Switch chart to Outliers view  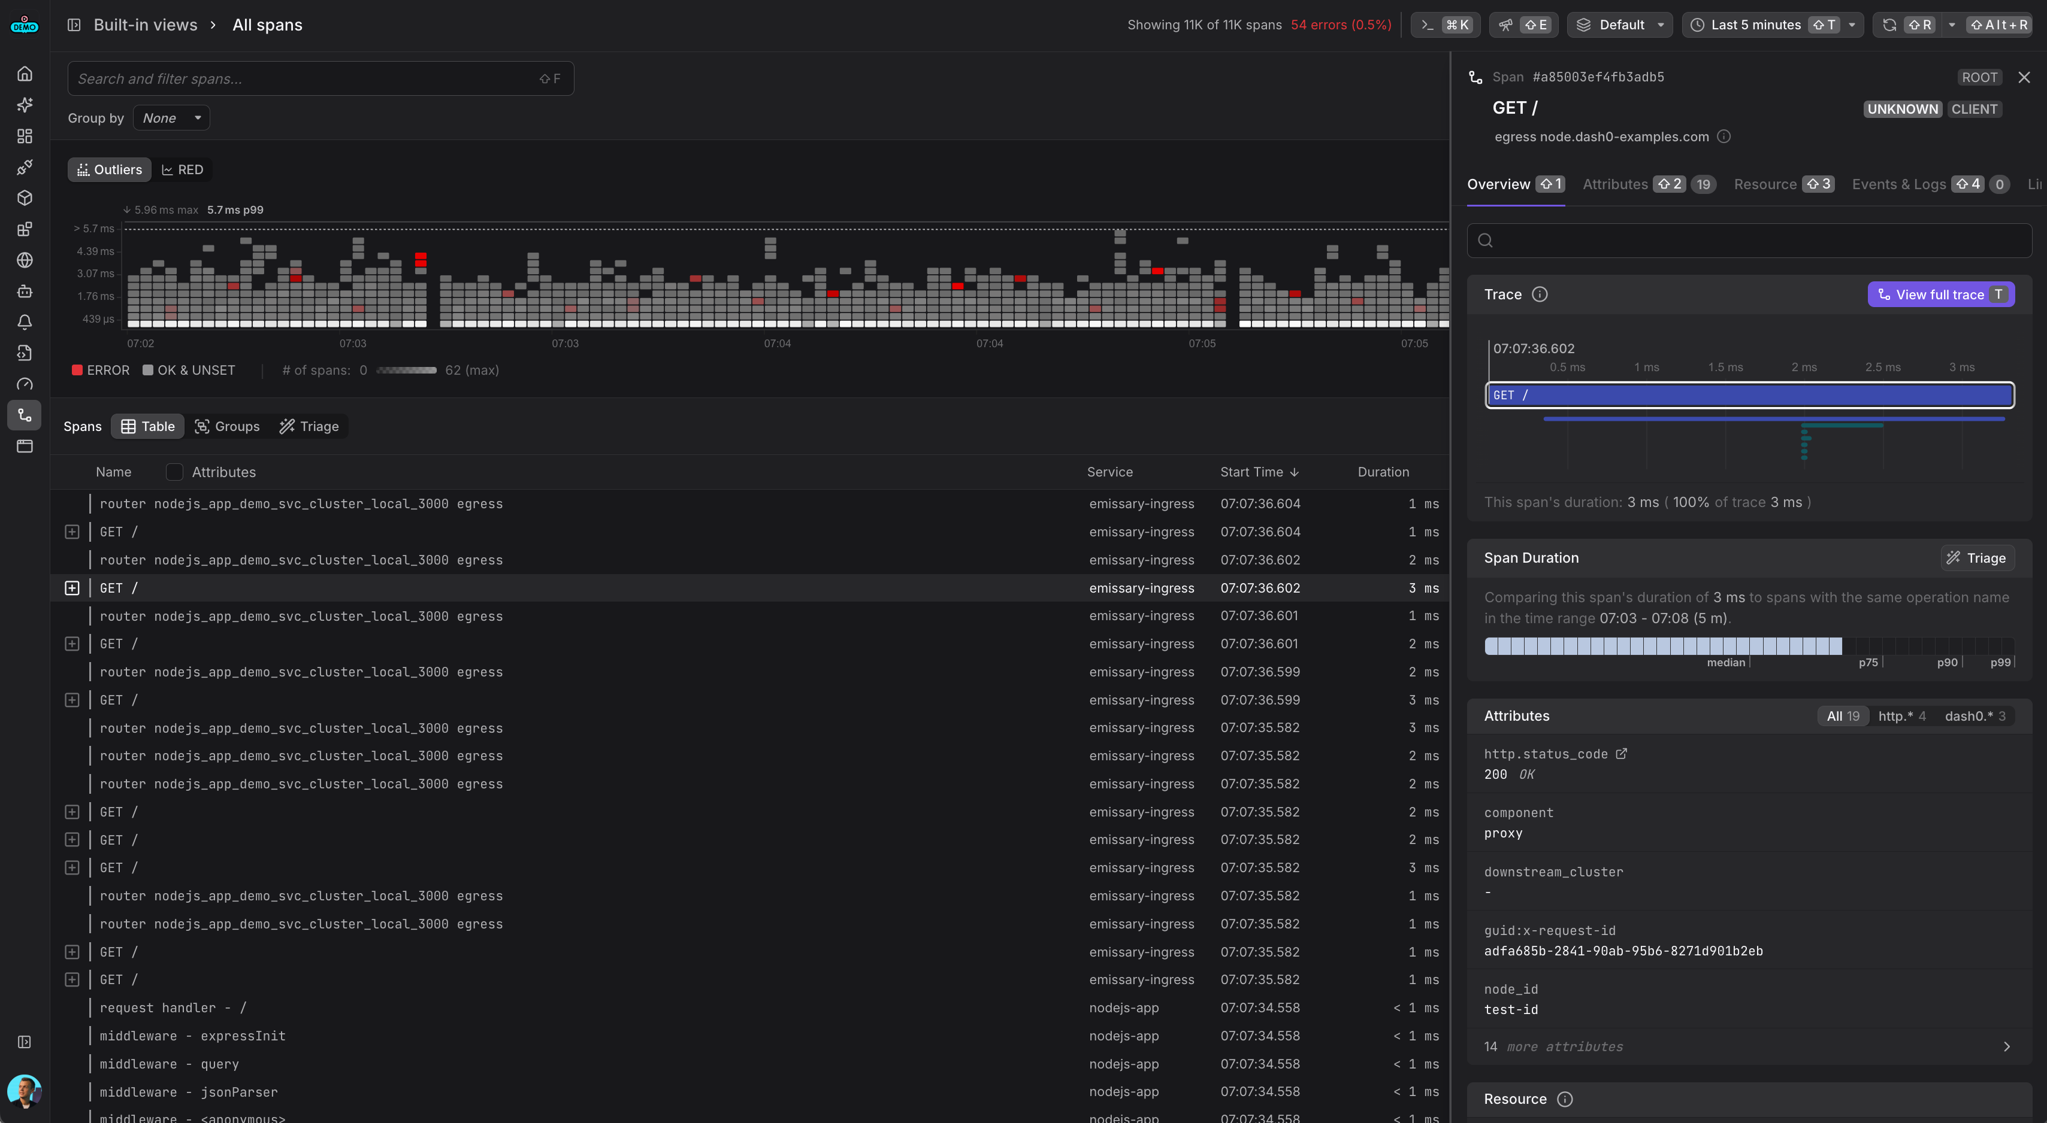(x=110, y=170)
